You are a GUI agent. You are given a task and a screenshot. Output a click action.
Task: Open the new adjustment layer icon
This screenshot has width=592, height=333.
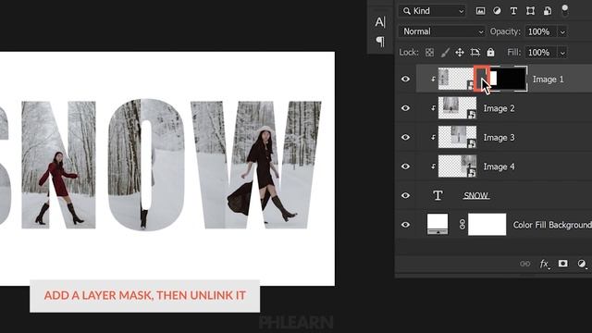click(x=582, y=264)
